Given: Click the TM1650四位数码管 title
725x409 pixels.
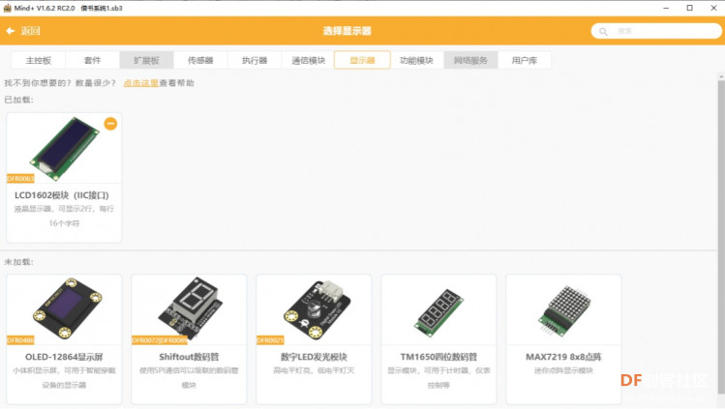Looking at the screenshot, I should point(438,357).
